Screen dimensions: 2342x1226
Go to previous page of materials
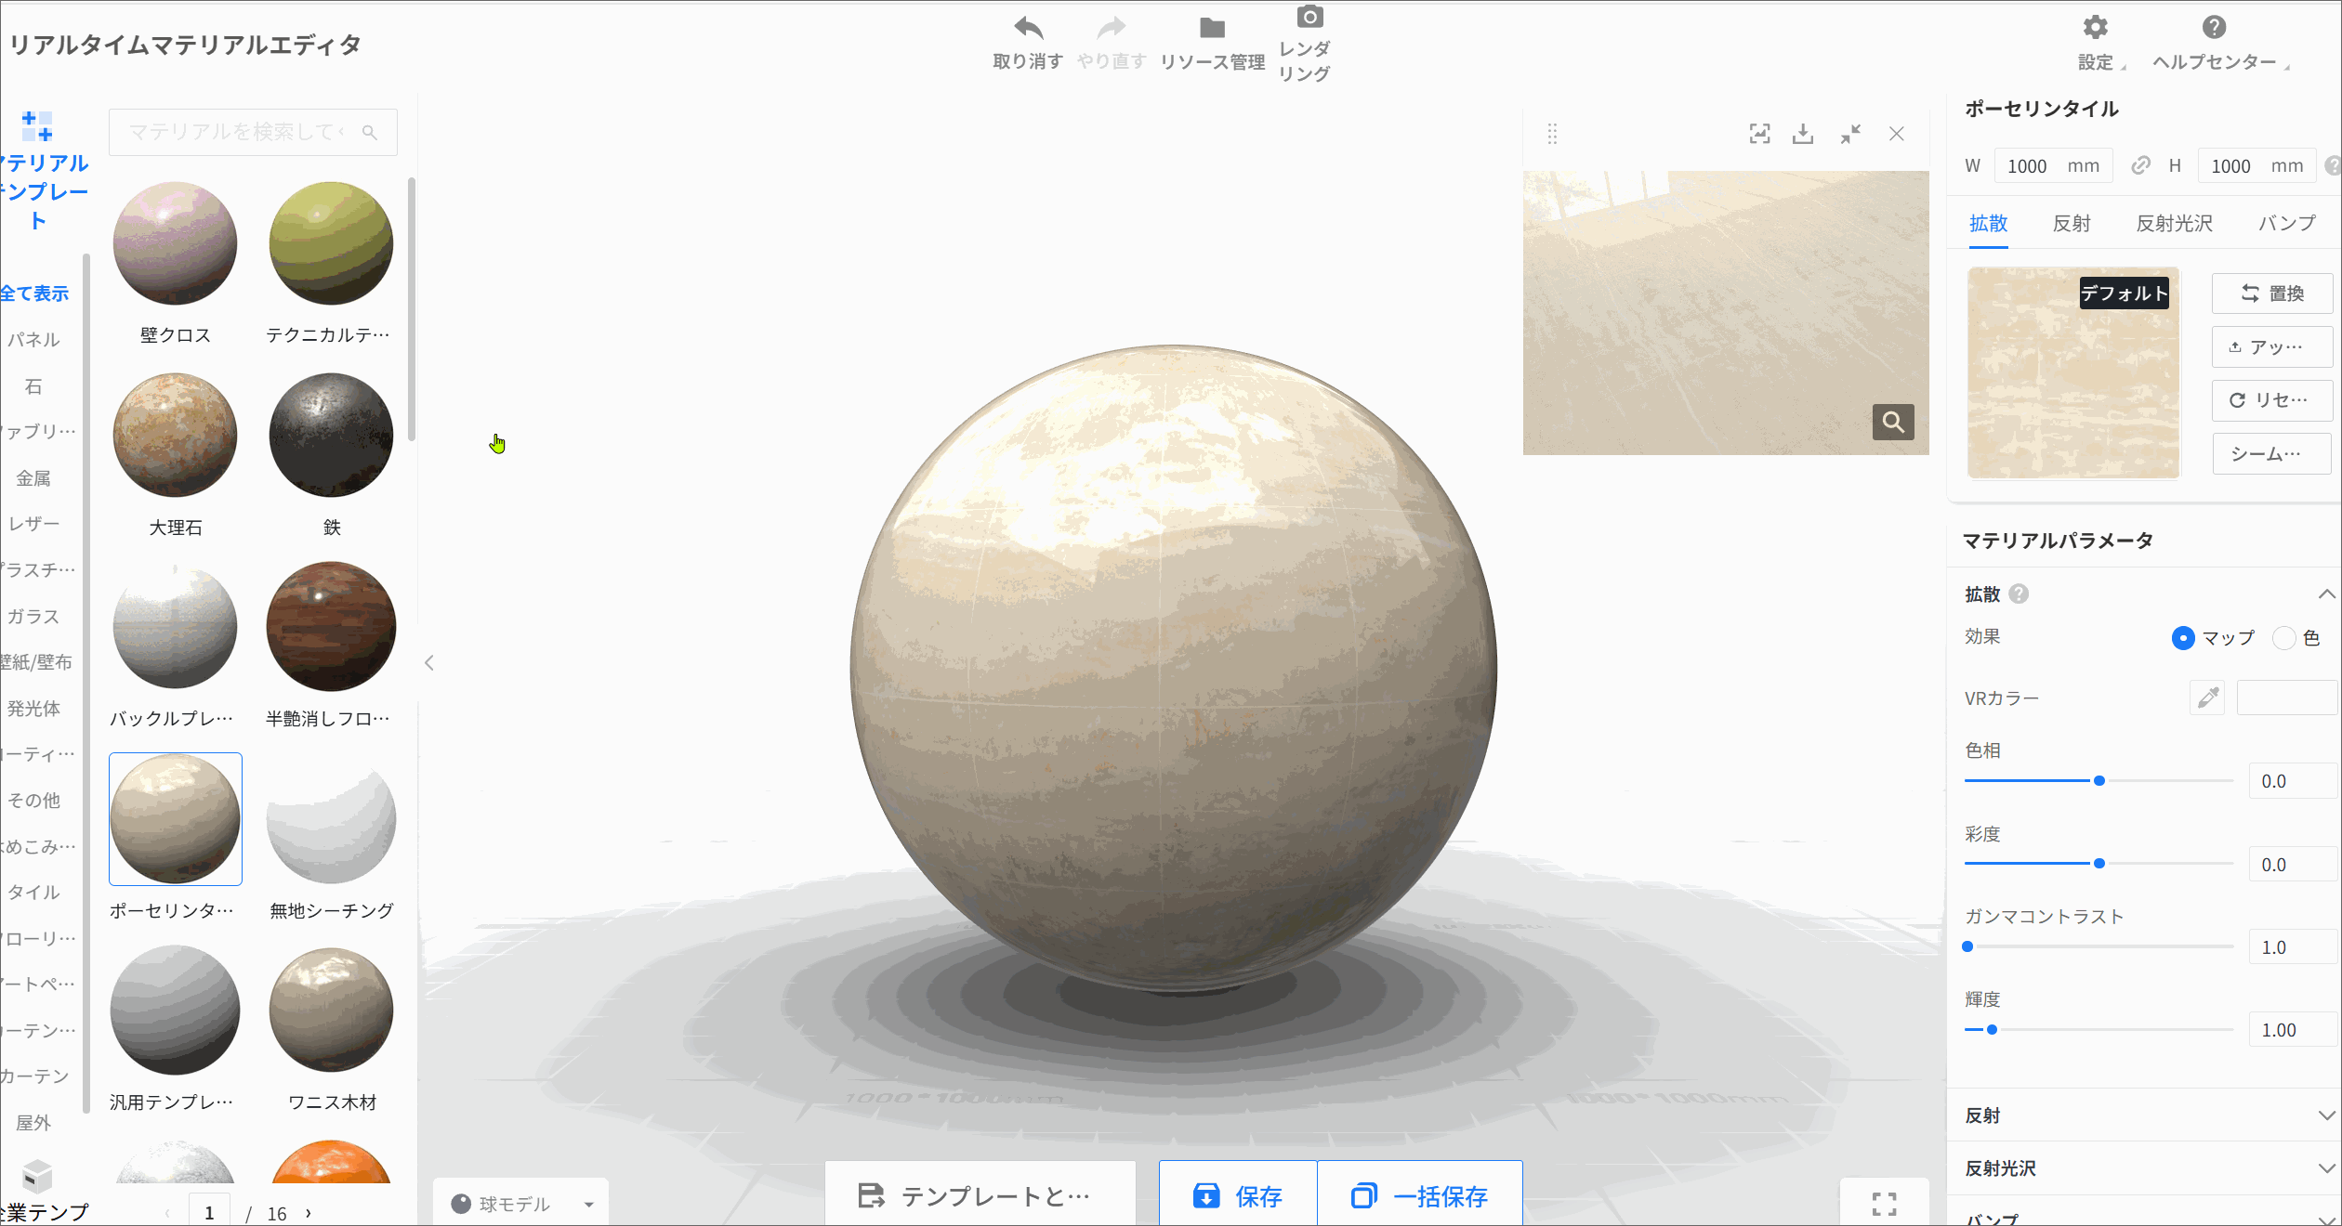(x=167, y=1213)
